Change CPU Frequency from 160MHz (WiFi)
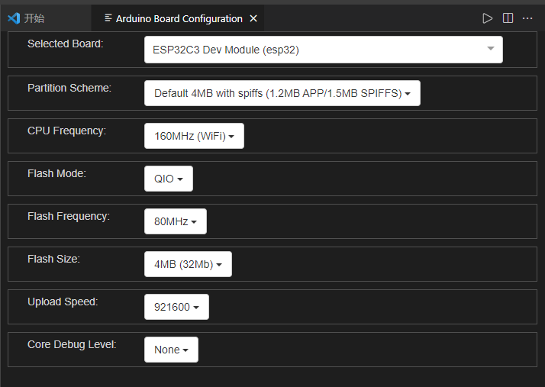Screen dimensions: 545x387 coord(194,136)
